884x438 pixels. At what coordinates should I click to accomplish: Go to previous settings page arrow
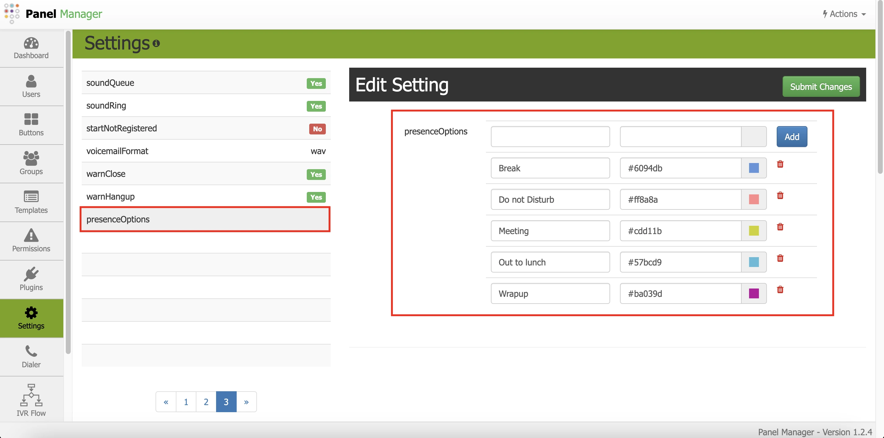coord(166,402)
